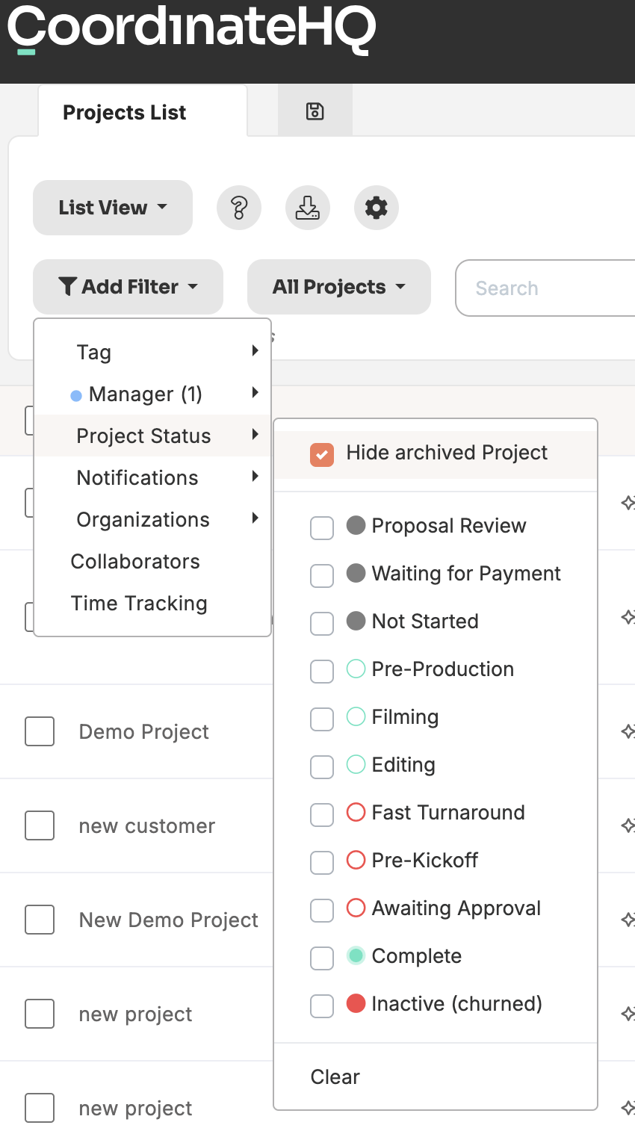Click the arrow next to Manager (1)
The width and height of the screenshot is (635, 1134).
pyautogui.click(x=255, y=392)
